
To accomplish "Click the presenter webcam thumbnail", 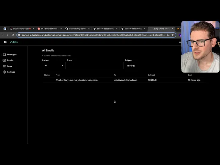I will (200, 47).
